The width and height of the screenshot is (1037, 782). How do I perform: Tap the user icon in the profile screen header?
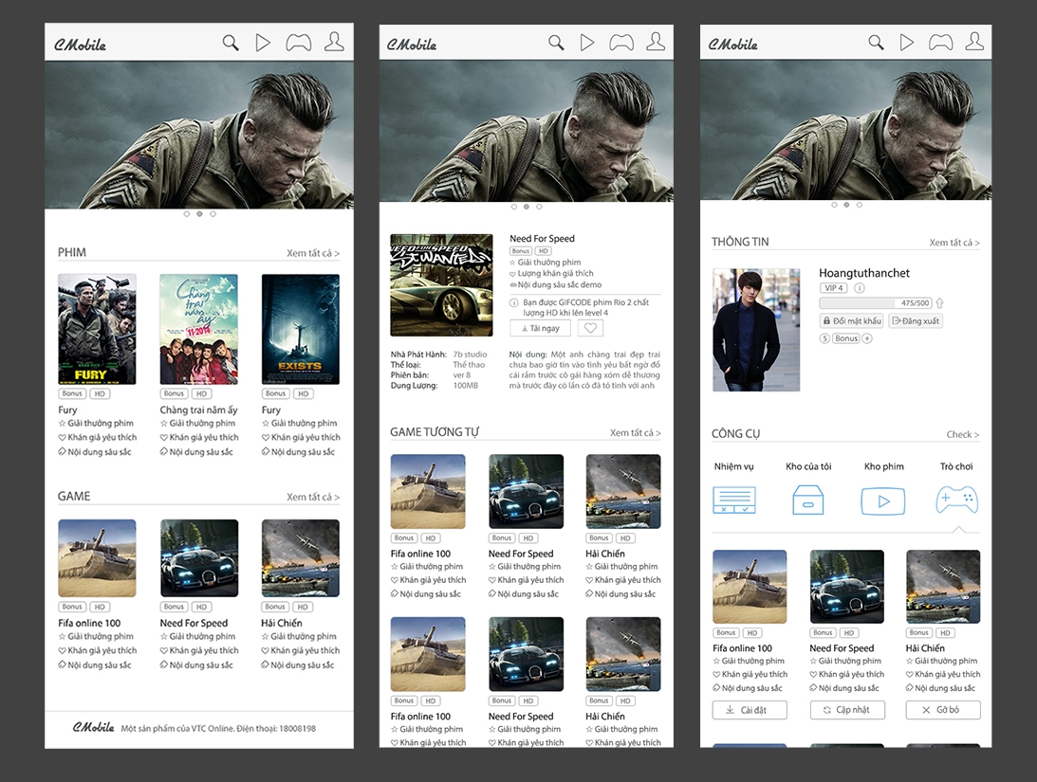[974, 42]
